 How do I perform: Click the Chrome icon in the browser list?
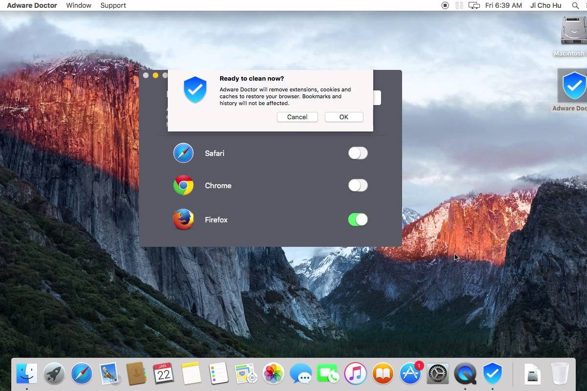183,185
